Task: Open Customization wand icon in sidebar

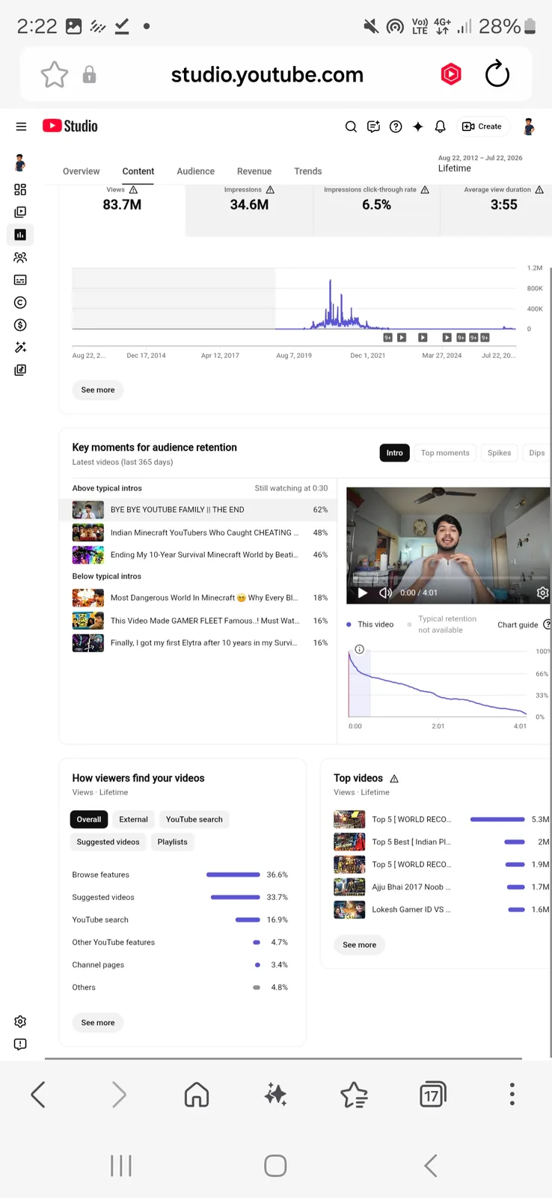Action: tap(20, 347)
